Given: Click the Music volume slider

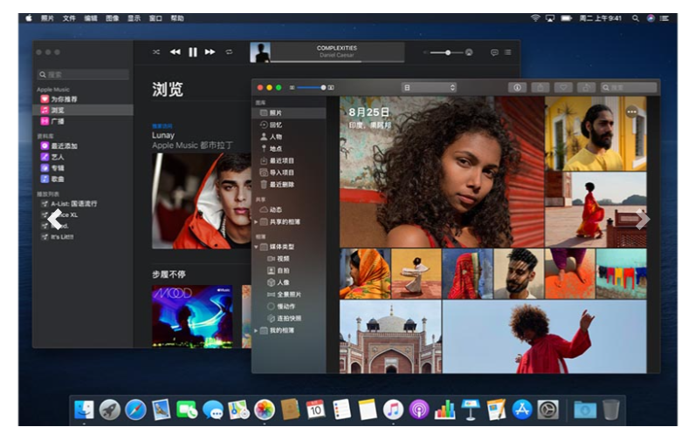Looking at the screenshot, I should (446, 52).
